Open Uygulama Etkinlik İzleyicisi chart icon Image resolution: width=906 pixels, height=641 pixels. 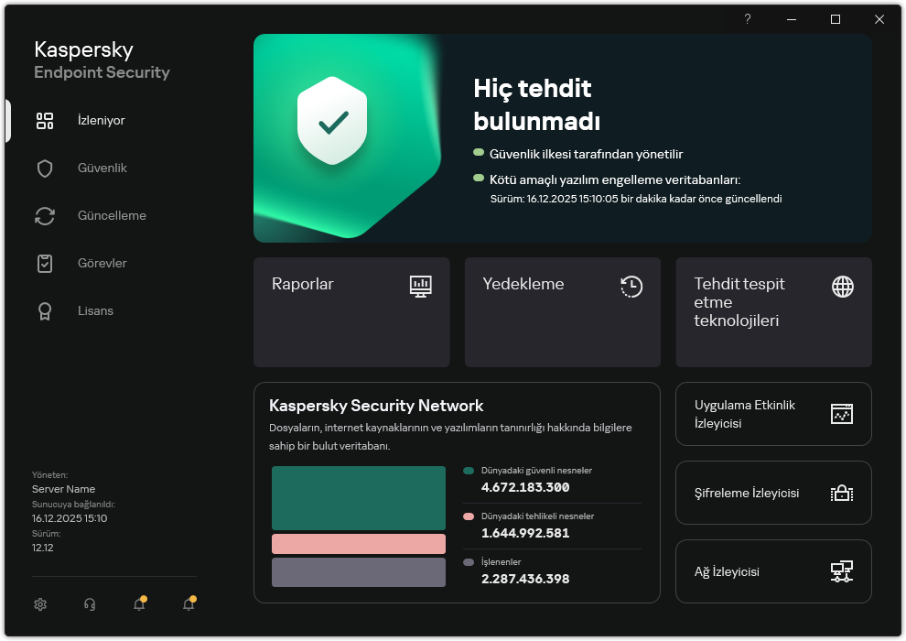tap(841, 414)
